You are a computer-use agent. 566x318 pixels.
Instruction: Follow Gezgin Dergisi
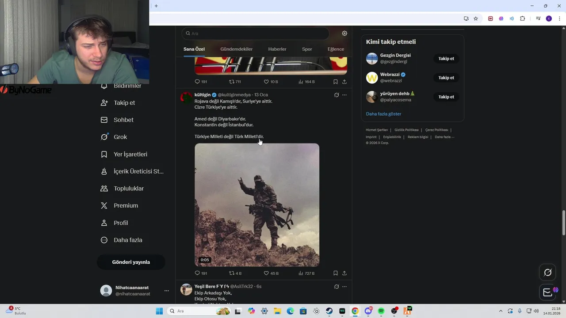[446, 58]
